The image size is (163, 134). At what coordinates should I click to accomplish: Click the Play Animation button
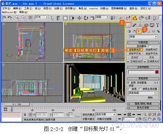coord(129,114)
